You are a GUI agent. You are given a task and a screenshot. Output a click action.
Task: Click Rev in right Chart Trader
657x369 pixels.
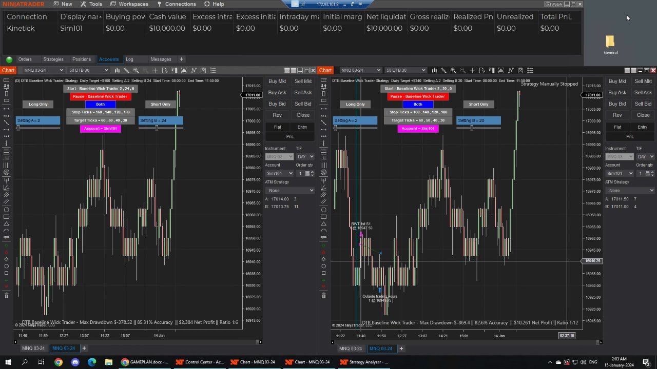pyautogui.click(x=617, y=115)
